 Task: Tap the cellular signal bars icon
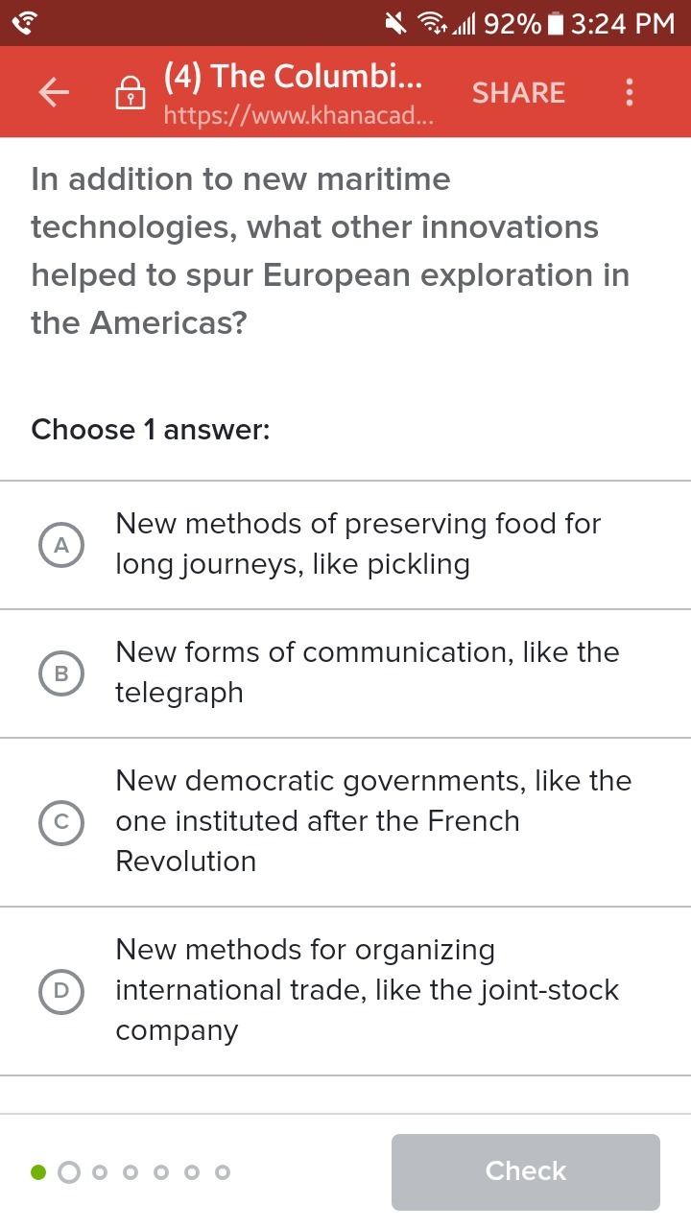[465, 23]
